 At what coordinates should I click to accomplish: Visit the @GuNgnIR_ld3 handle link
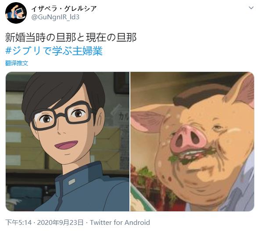tap(55, 17)
